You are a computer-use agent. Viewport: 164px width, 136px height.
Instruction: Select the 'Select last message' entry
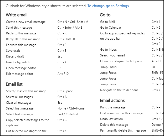pos(19,114)
